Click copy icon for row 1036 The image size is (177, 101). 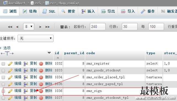[26, 91]
